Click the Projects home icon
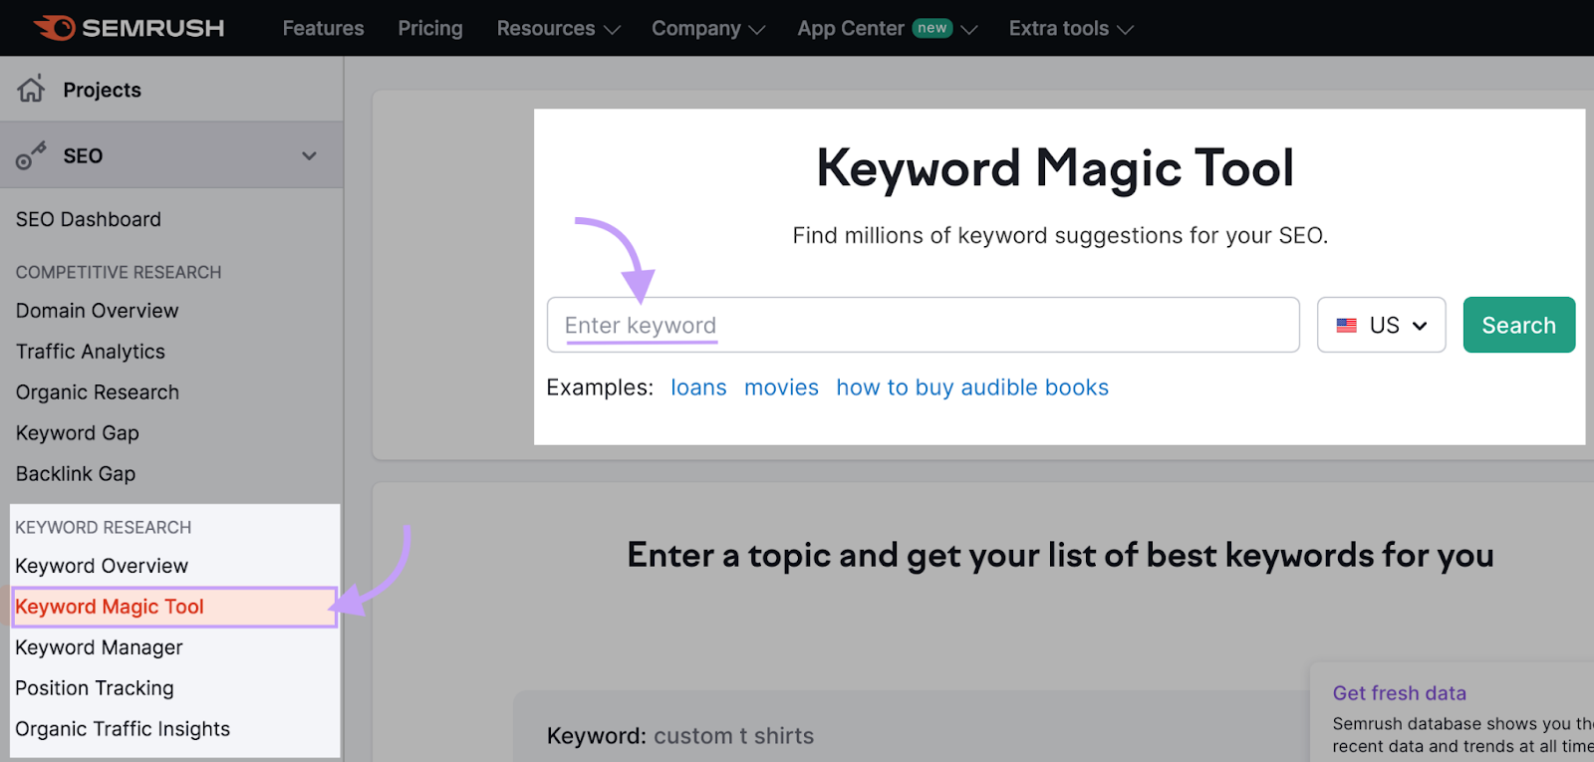Viewport: 1594px width, 762px height. tap(31, 89)
